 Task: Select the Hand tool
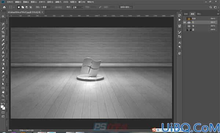tap(3, 92)
